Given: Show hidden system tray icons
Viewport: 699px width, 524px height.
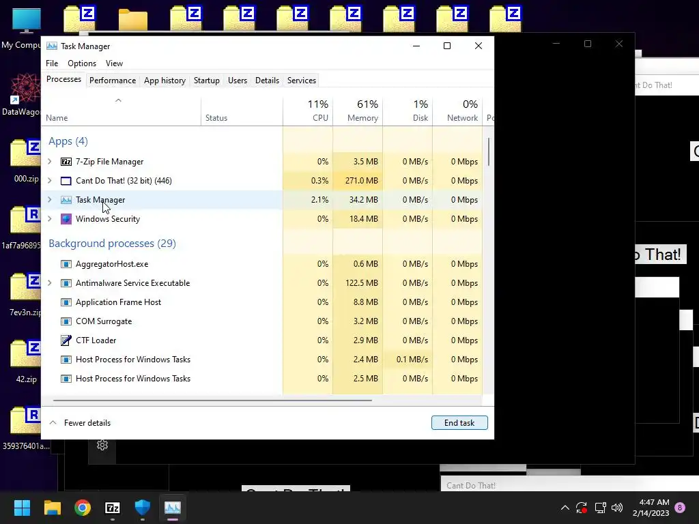Looking at the screenshot, I should (x=565, y=508).
